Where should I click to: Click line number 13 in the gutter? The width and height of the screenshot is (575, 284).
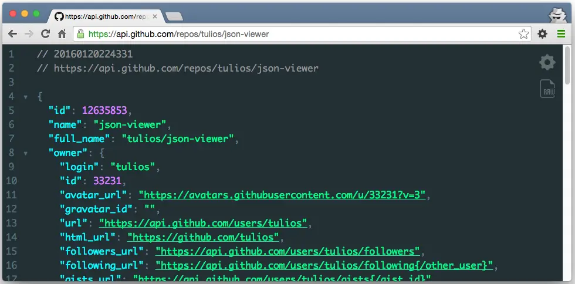point(12,223)
